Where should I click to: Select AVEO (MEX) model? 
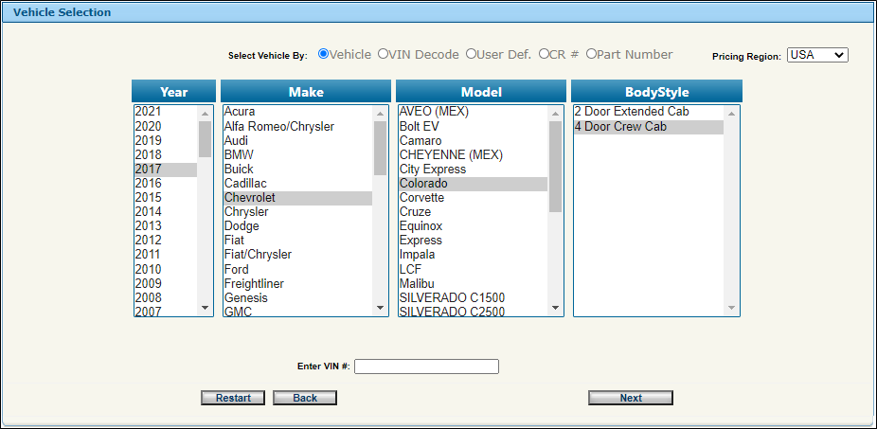tap(473, 112)
